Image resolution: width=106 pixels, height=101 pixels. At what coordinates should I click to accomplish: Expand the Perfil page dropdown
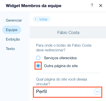coord(68,92)
